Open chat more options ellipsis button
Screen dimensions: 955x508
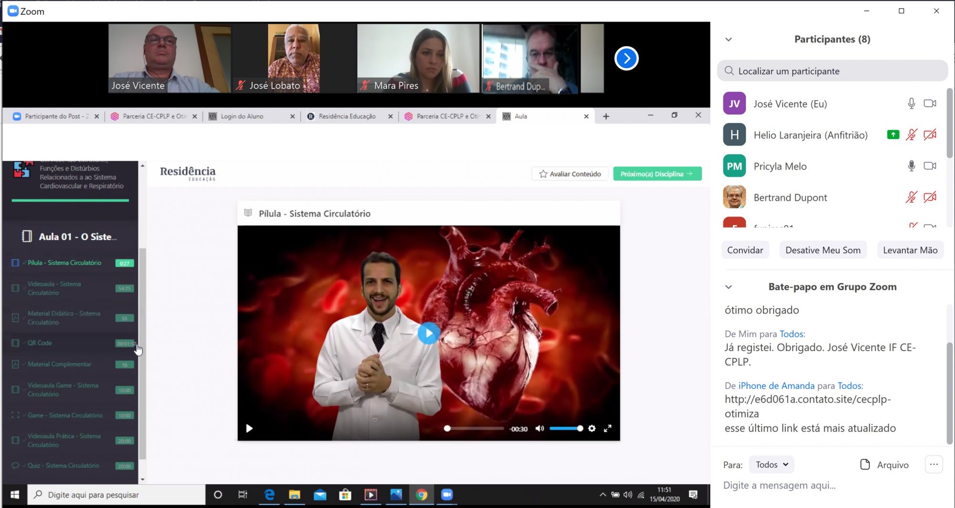coord(934,465)
